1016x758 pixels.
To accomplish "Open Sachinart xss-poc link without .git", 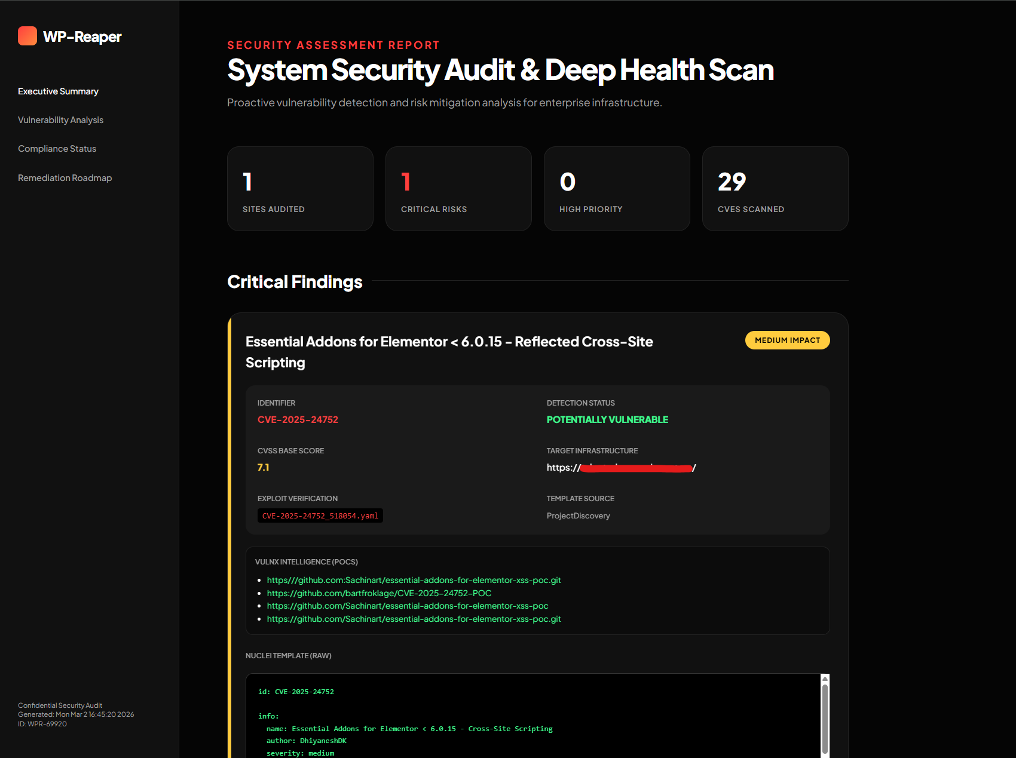I will (407, 606).
